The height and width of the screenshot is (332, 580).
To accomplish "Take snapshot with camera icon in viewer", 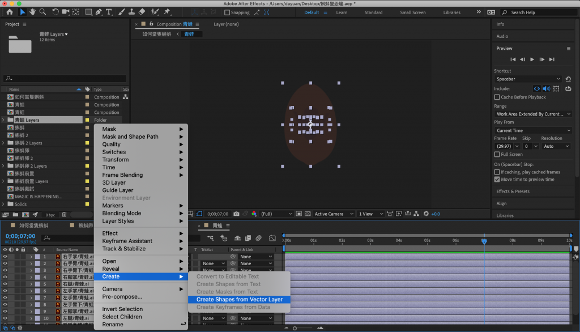I will [x=236, y=214].
